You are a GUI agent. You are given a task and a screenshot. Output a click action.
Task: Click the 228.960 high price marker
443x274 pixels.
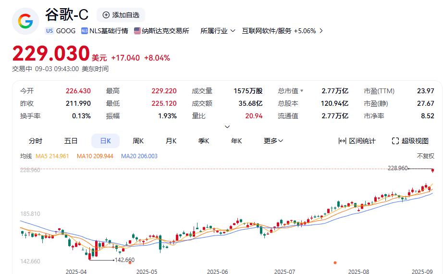[397, 168]
